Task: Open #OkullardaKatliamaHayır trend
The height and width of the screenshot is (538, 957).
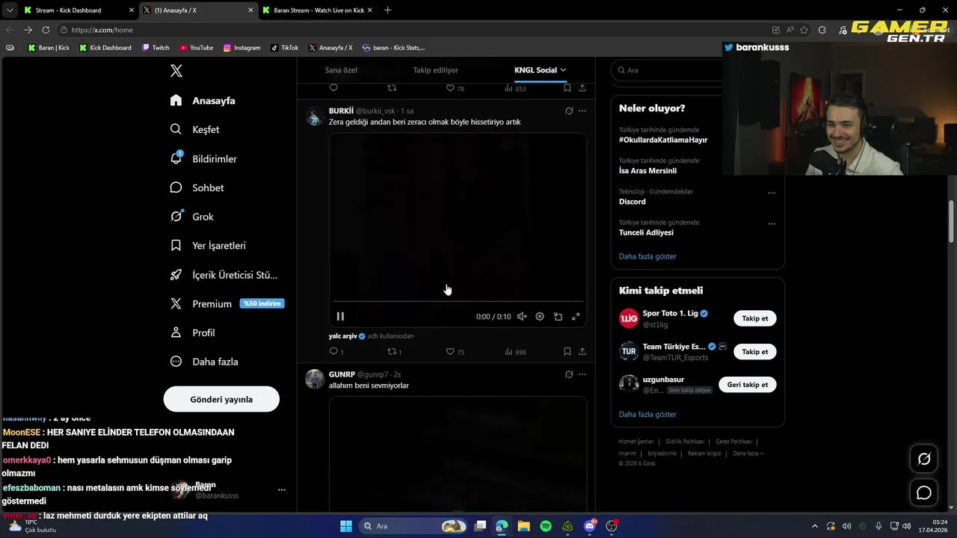Action: point(663,140)
